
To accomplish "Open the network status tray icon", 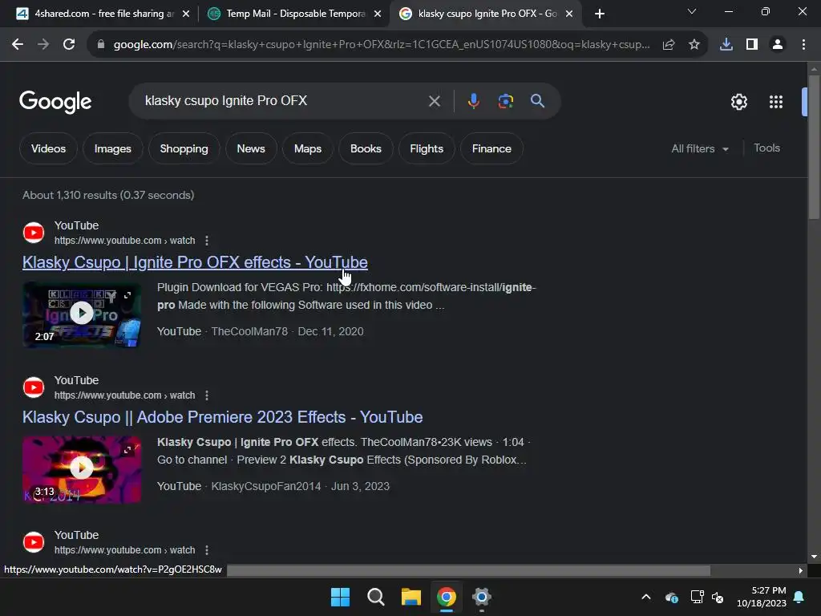I will pos(697,597).
